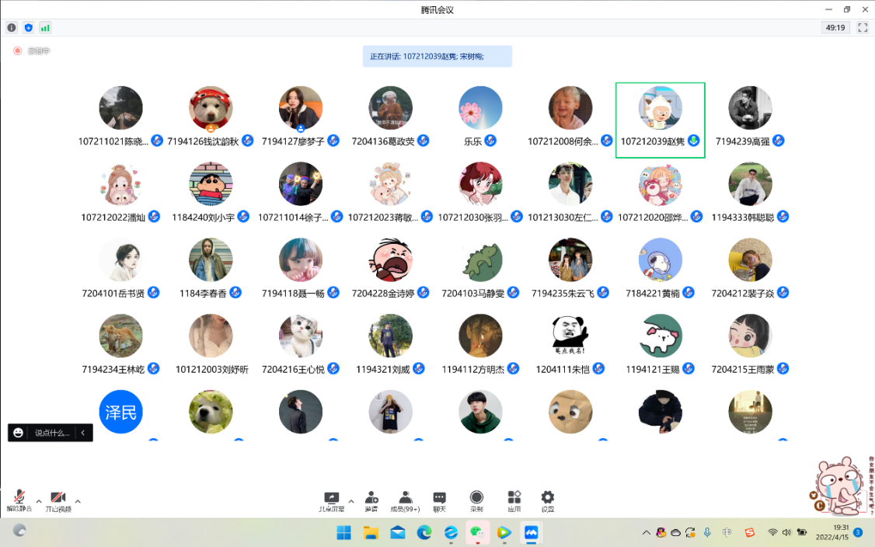Viewport: 875px width, 547px height.
Task: Open the meeting info icon
Action: 12,28
